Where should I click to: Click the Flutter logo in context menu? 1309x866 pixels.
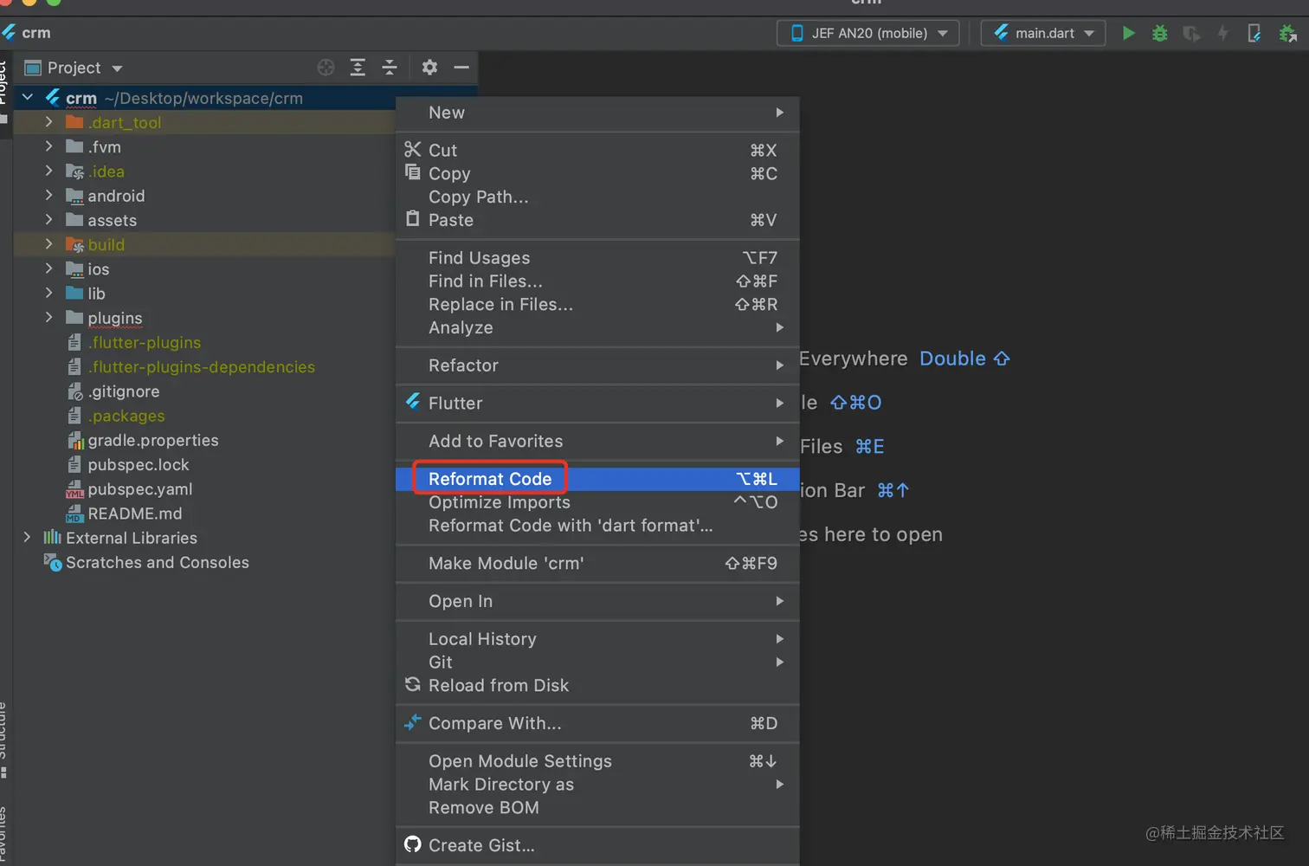point(413,402)
